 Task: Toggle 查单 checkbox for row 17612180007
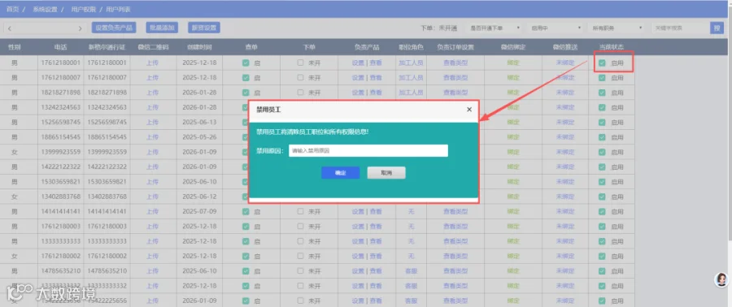(x=246, y=78)
